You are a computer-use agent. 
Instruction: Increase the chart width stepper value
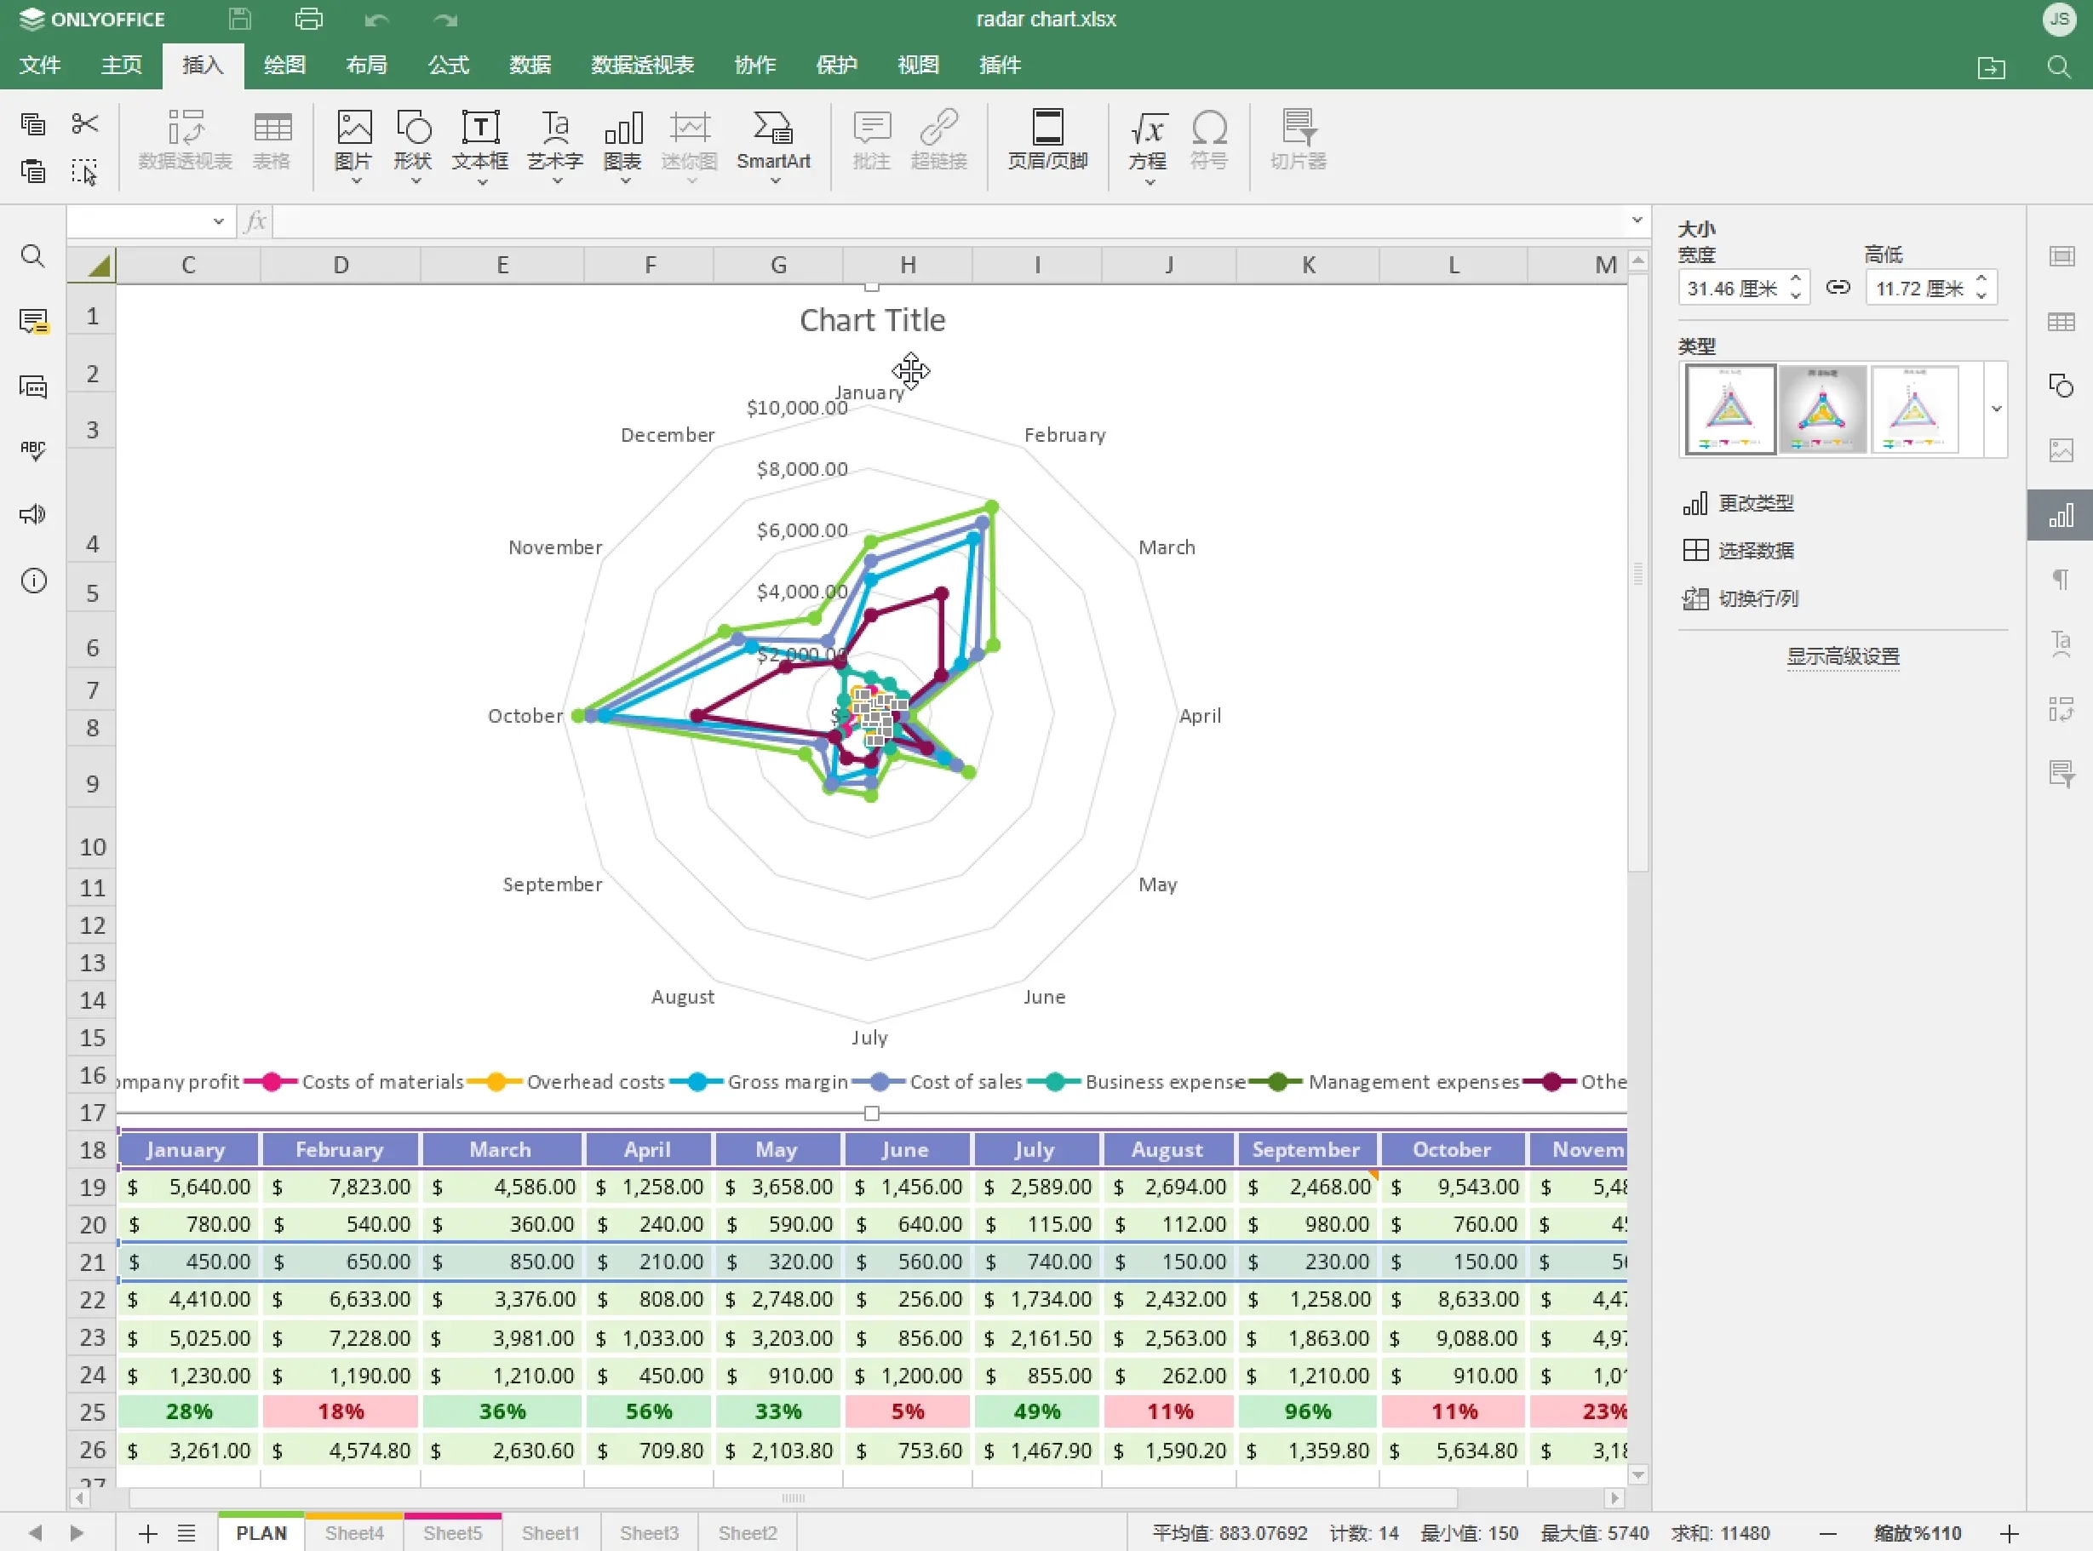point(1795,279)
